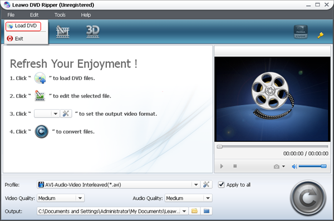Click the film reel preview area

(272, 99)
